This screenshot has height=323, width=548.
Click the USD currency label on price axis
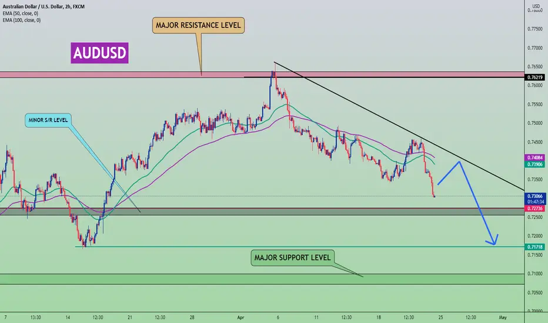pos(536,6)
